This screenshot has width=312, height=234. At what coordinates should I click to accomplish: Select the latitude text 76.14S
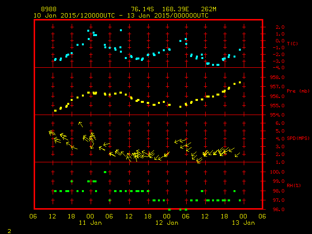[x=142, y=9]
